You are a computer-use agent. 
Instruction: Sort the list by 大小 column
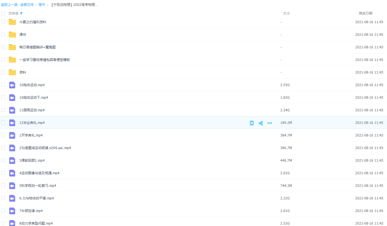(x=286, y=13)
